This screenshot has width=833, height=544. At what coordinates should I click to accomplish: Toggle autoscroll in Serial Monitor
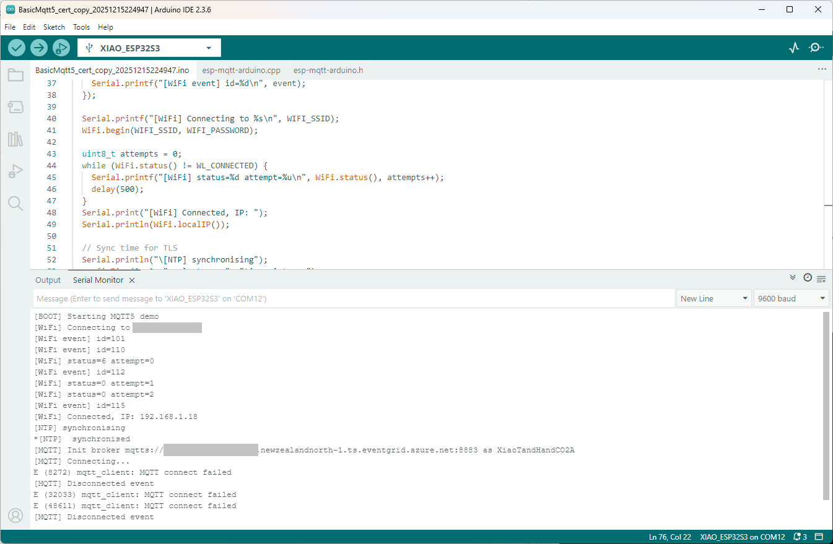click(793, 278)
